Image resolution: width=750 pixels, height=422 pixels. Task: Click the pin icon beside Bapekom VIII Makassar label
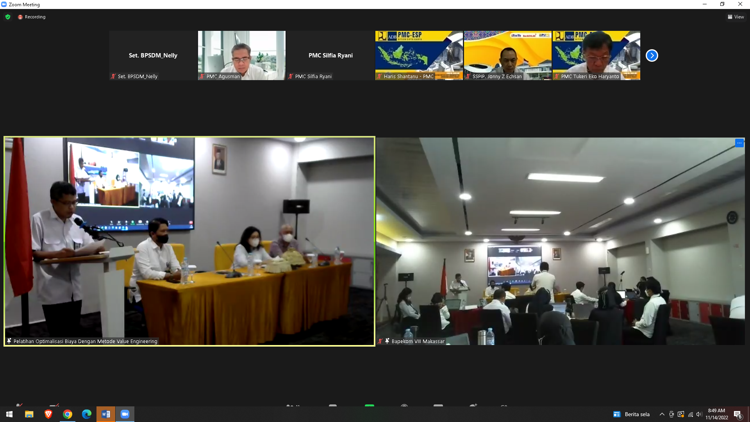coord(387,341)
